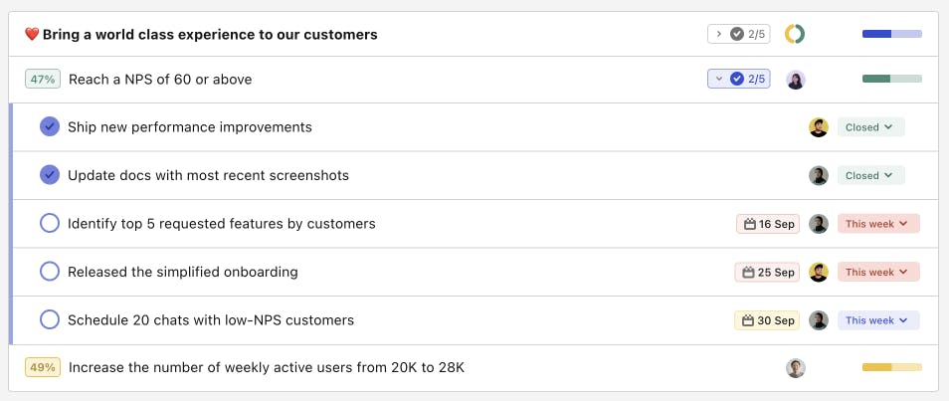
Task: Click the heart emoji beside the goal title
Action: point(31,35)
